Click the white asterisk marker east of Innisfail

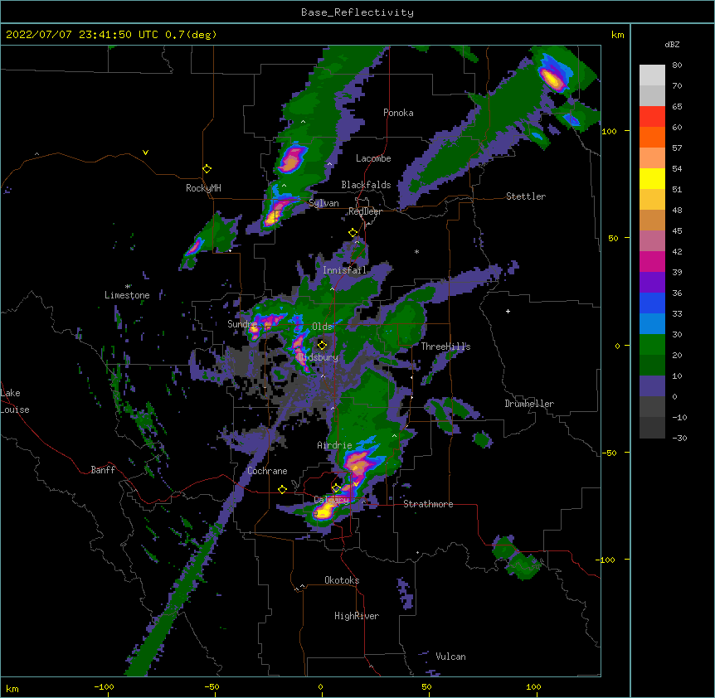416,251
